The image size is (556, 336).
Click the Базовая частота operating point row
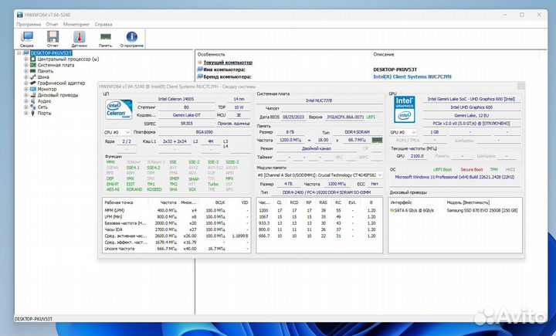pos(176,223)
